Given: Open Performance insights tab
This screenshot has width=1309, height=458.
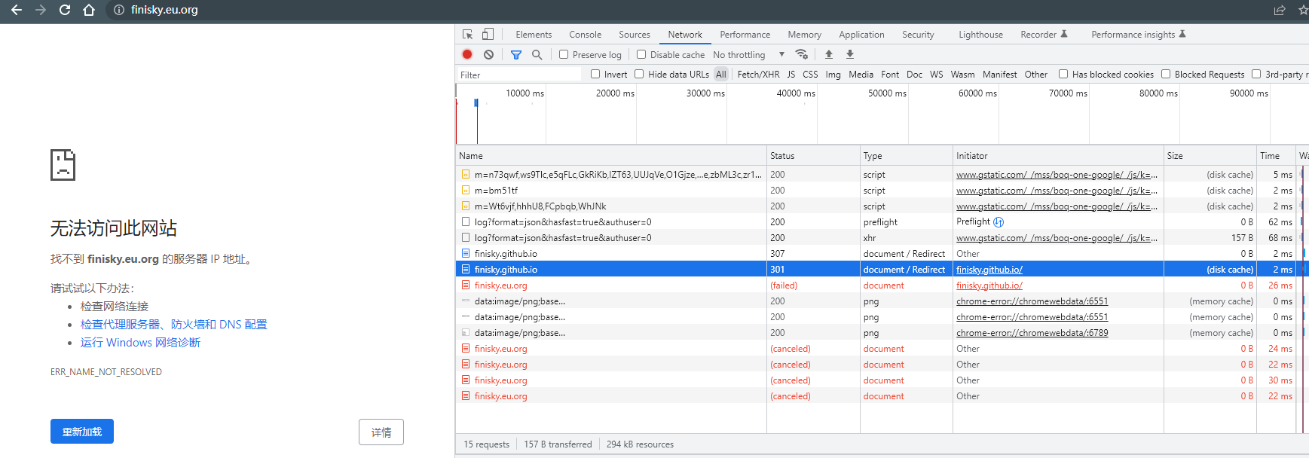Looking at the screenshot, I should 1138,35.
